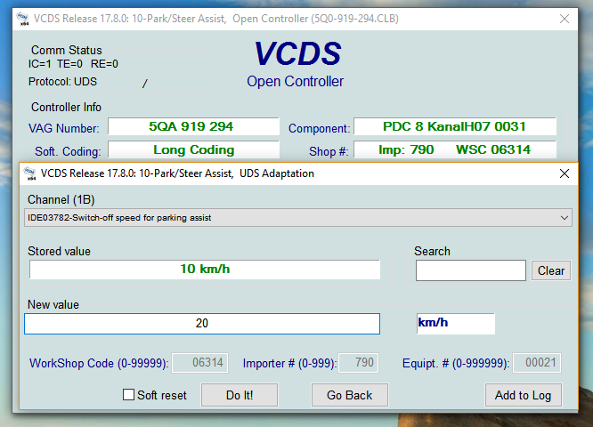Click the Soft. Coding Long Coding field
Screen dimensions: 593x427
(x=193, y=149)
